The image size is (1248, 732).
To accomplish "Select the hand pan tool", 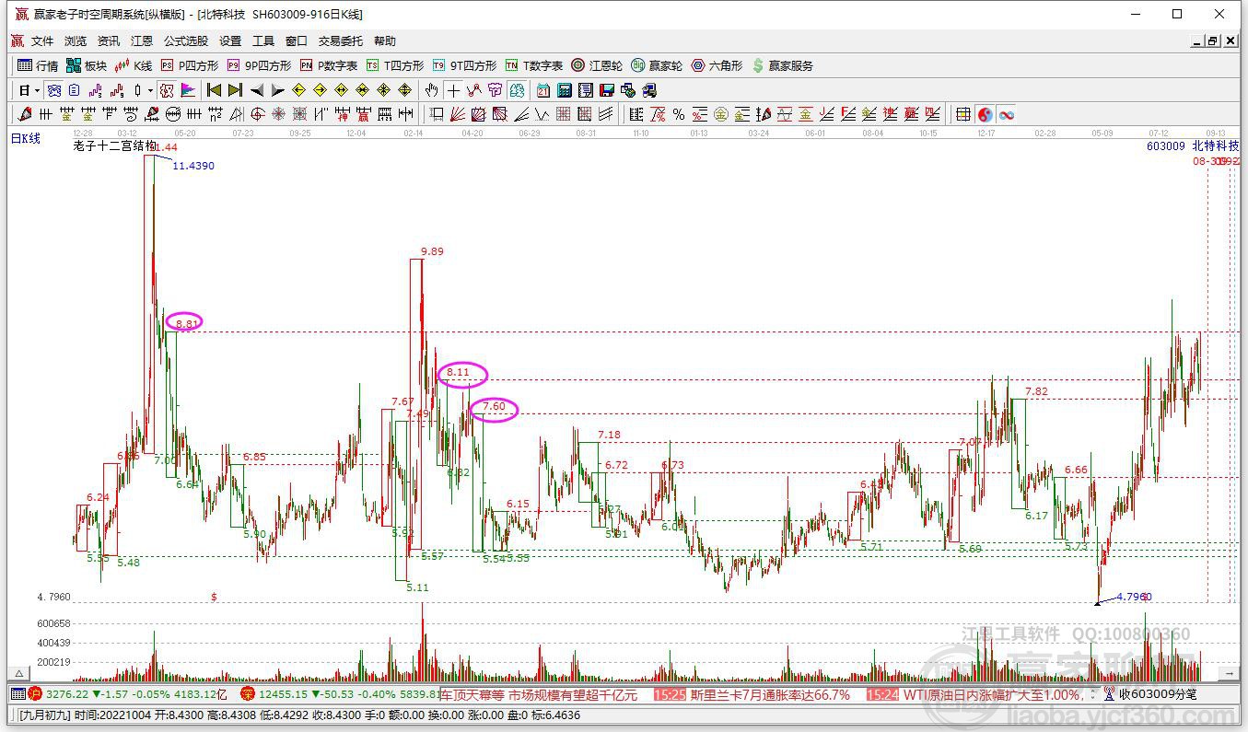I will coord(432,90).
